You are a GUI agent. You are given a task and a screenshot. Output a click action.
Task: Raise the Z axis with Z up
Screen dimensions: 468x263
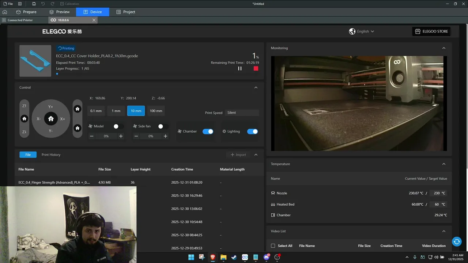(x=24, y=106)
